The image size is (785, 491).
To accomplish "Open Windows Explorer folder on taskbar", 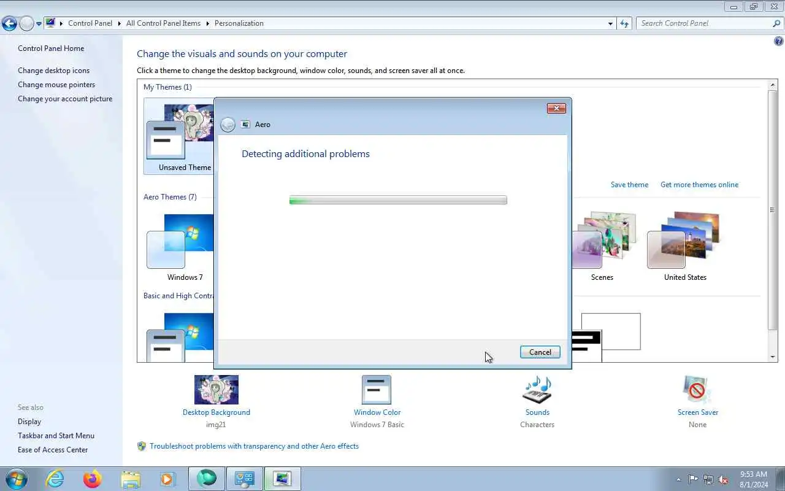I will (131, 479).
